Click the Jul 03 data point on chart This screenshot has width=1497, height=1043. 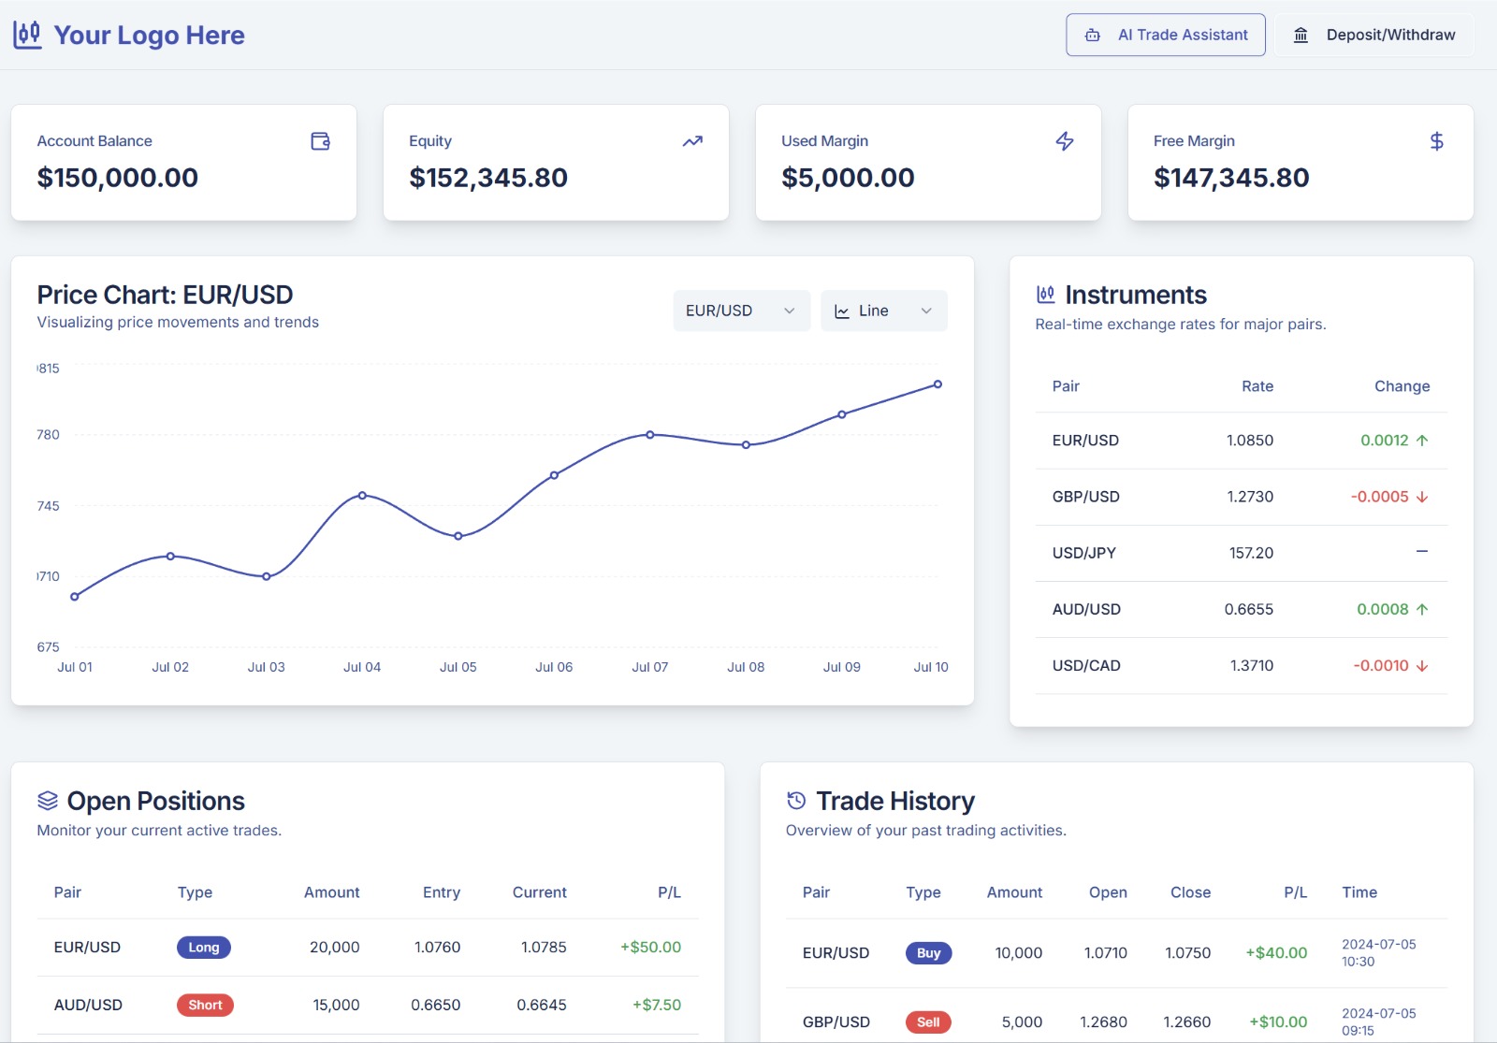(267, 576)
